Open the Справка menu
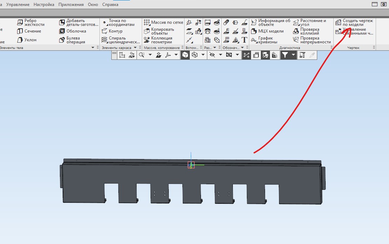Viewport: 389px width, 244px height. (110, 5)
